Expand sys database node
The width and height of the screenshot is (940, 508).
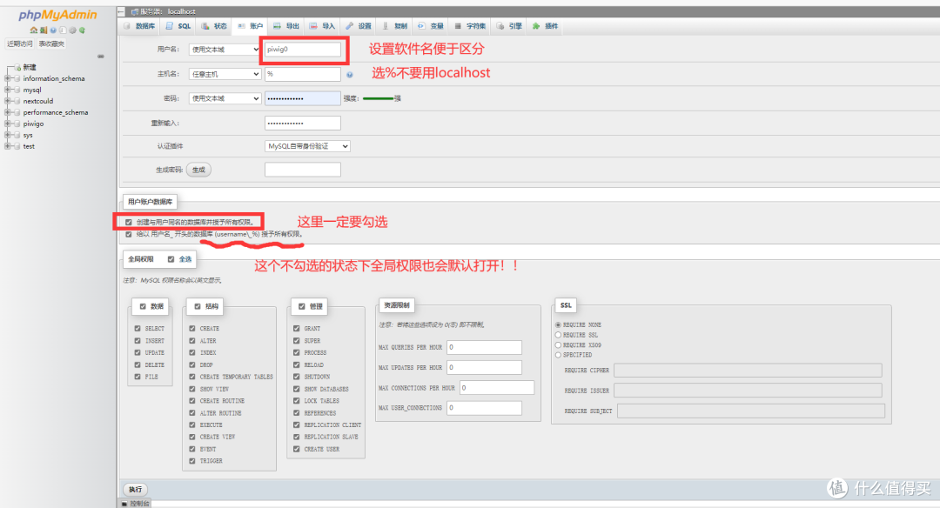pos(7,135)
